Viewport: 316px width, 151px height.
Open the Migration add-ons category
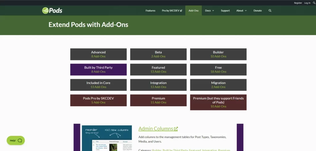coord(218,85)
